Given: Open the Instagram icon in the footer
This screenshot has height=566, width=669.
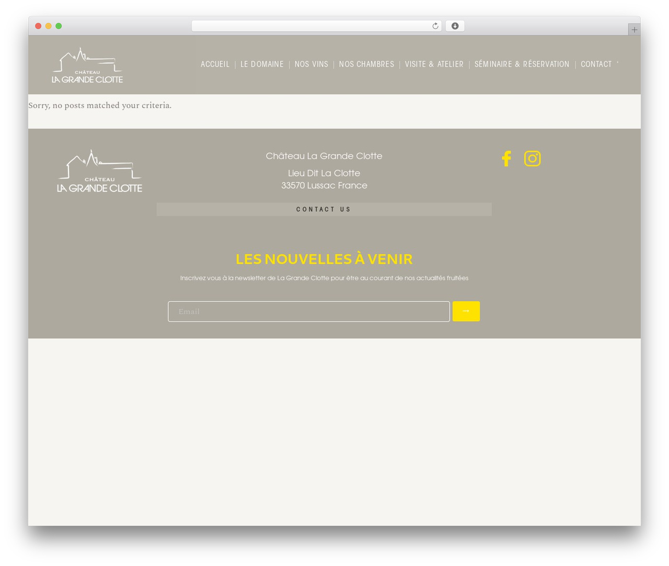Looking at the screenshot, I should point(532,159).
